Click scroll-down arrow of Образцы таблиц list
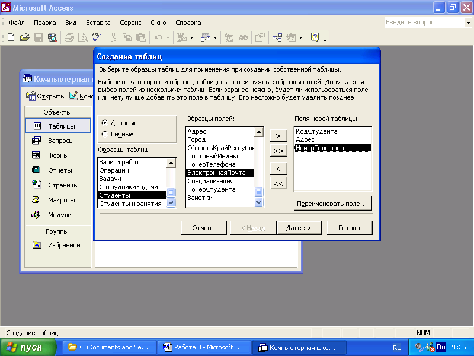Viewport: 474px width, 356px height. click(171, 202)
